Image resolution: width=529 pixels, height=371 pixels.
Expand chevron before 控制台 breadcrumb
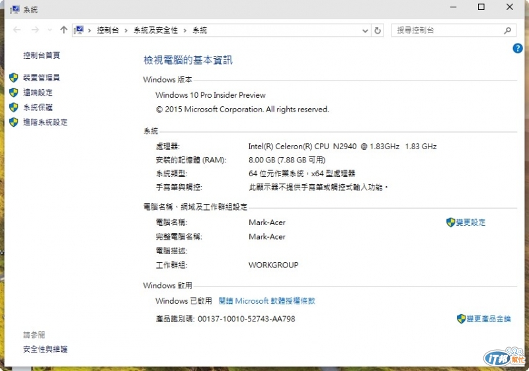(90, 30)
